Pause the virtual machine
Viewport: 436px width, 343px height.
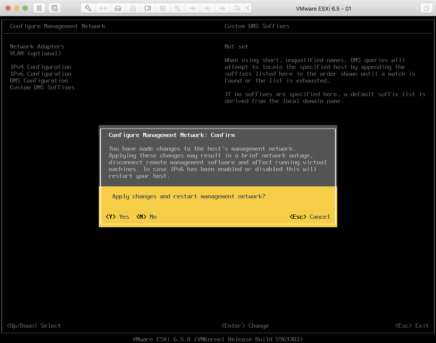click(x=39, y=8)
